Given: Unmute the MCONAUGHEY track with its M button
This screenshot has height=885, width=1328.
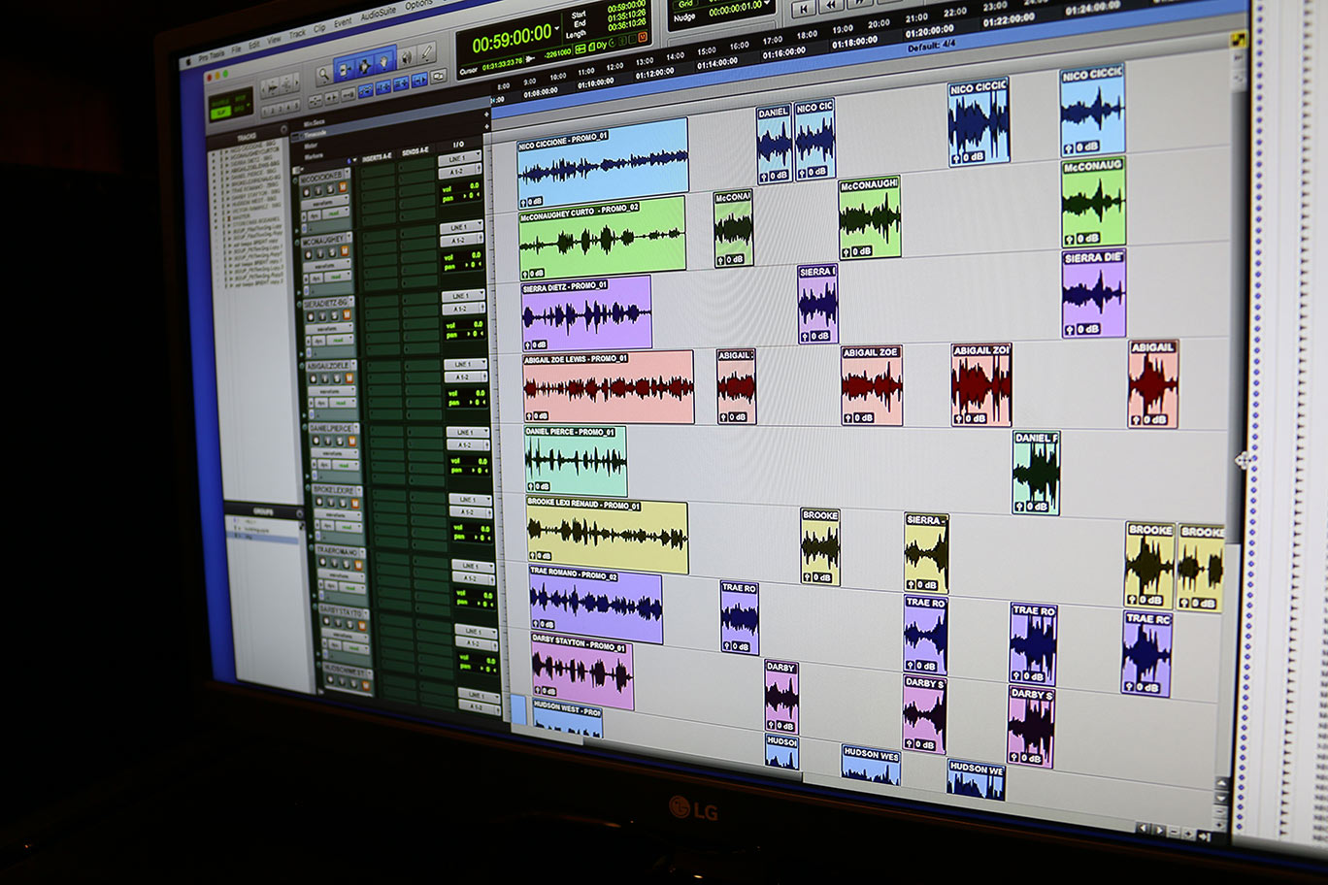Looking at the screenshot, I should coord(344,250).
